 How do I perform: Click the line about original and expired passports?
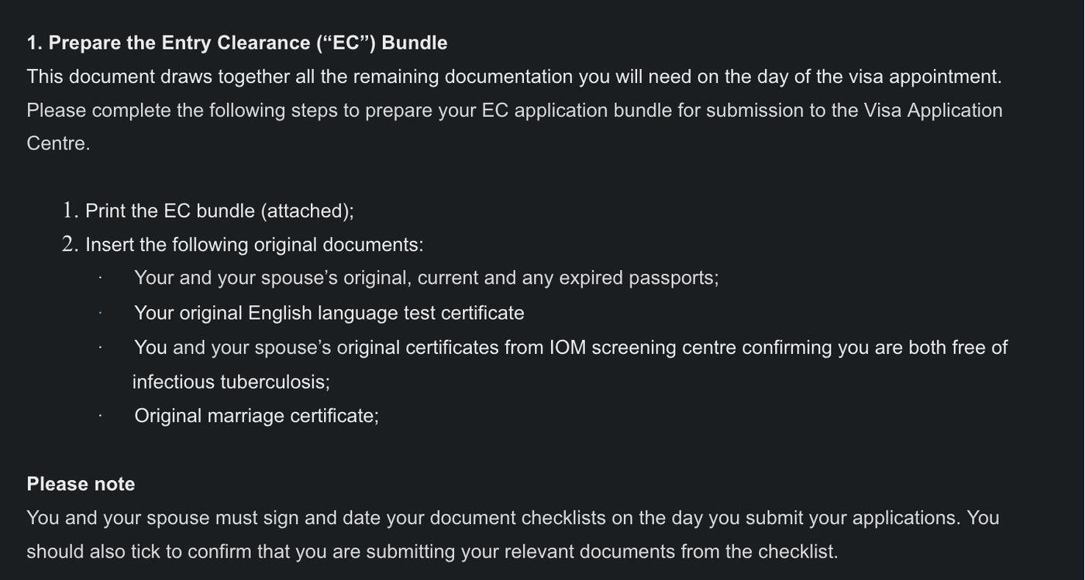click(426, 278)
